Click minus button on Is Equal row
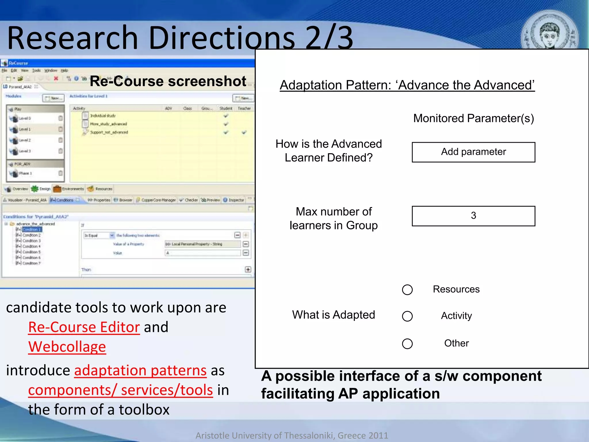This screenshot has height=442, width=589. [x=237, y=235]
